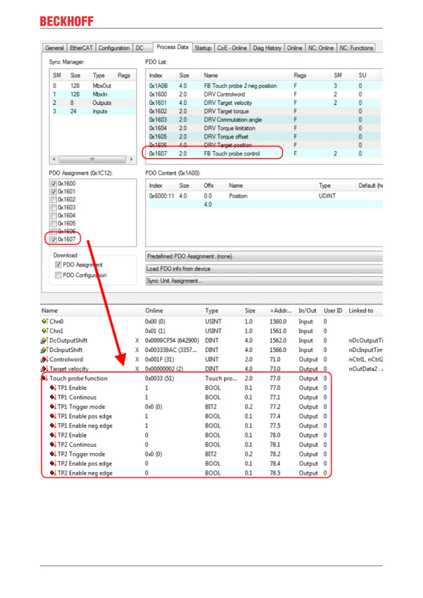The width and height of the screenshot is (423, 598).
Task: Select the FB Touch probe control row
Action: [x=264, y=154]
